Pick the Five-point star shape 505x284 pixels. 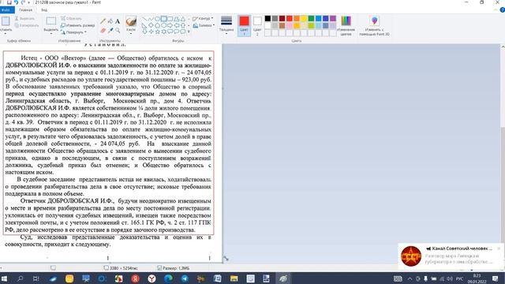[157, 32]
